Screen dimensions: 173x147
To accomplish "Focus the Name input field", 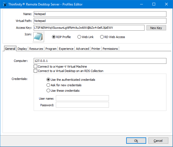I will coord(100,14).
